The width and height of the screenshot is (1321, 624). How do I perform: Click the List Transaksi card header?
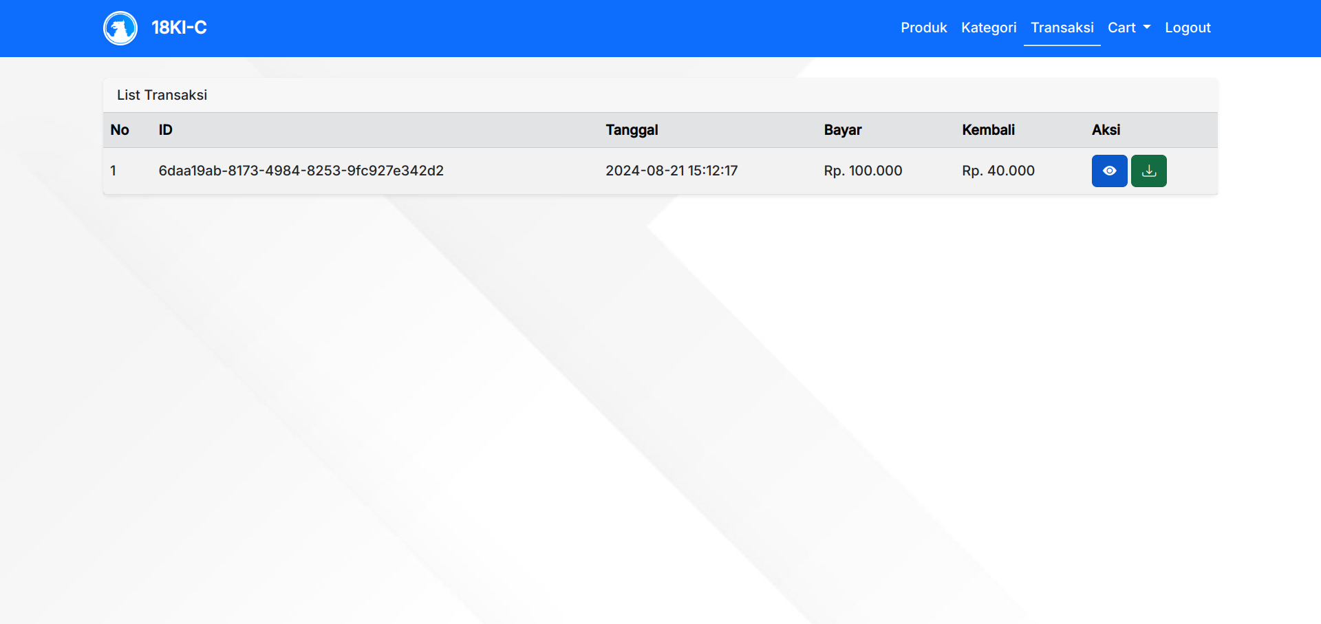(162, 95)
